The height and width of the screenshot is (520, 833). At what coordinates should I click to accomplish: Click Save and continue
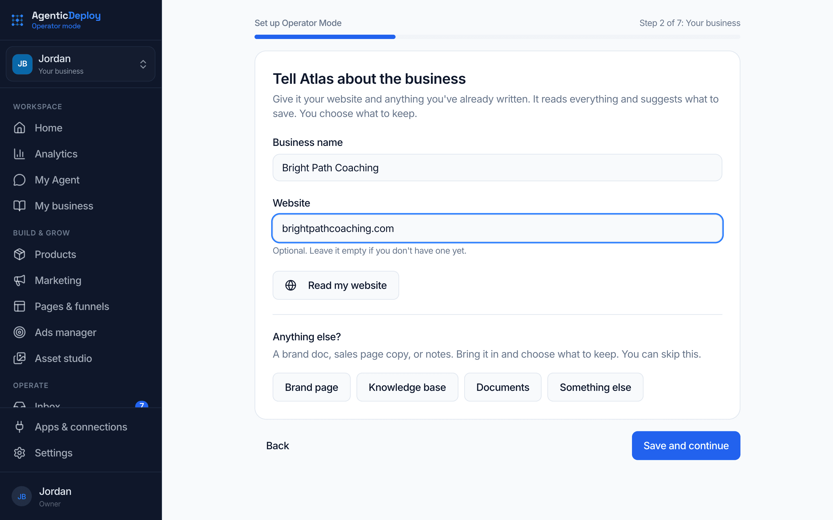(x=686, y=445)
